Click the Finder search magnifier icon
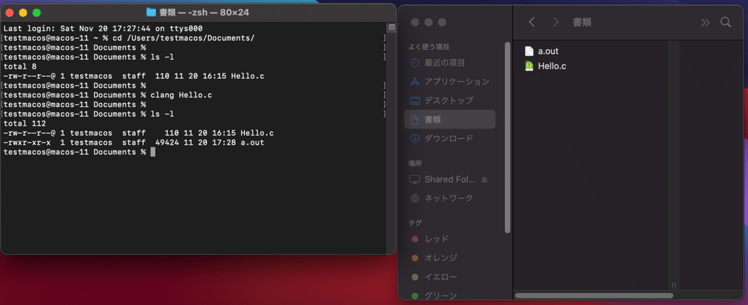The image size is (748, 305). point(726,22)
